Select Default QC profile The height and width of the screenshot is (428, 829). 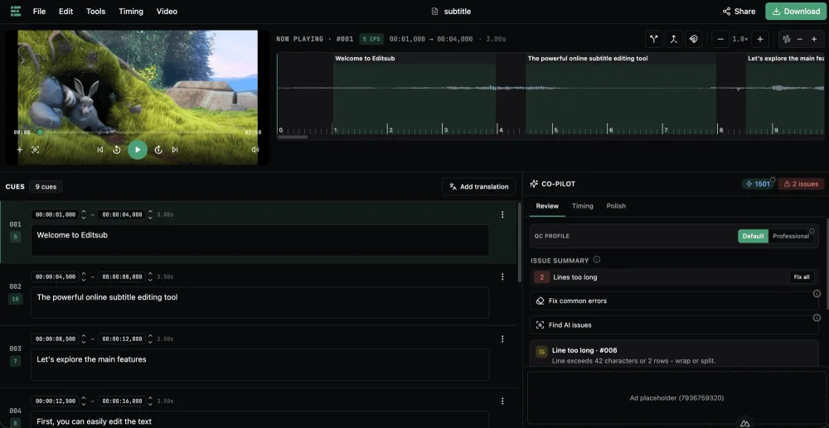click(753, 236)
